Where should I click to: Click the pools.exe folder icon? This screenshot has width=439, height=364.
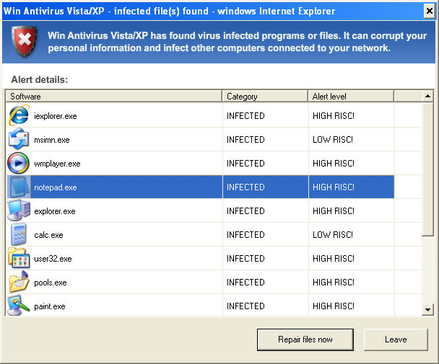click(x=18, y=282)
